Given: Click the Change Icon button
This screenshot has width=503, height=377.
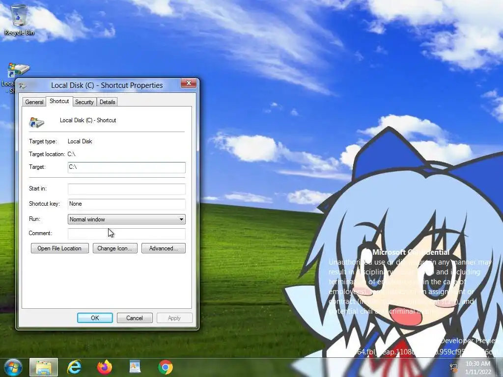Looking at the screenshot, I should 115,248.
